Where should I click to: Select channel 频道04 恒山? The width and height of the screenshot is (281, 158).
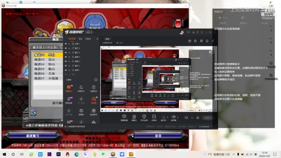[x=48, y=64]
